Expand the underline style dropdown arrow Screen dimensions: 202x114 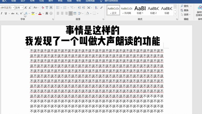(9, 14)
